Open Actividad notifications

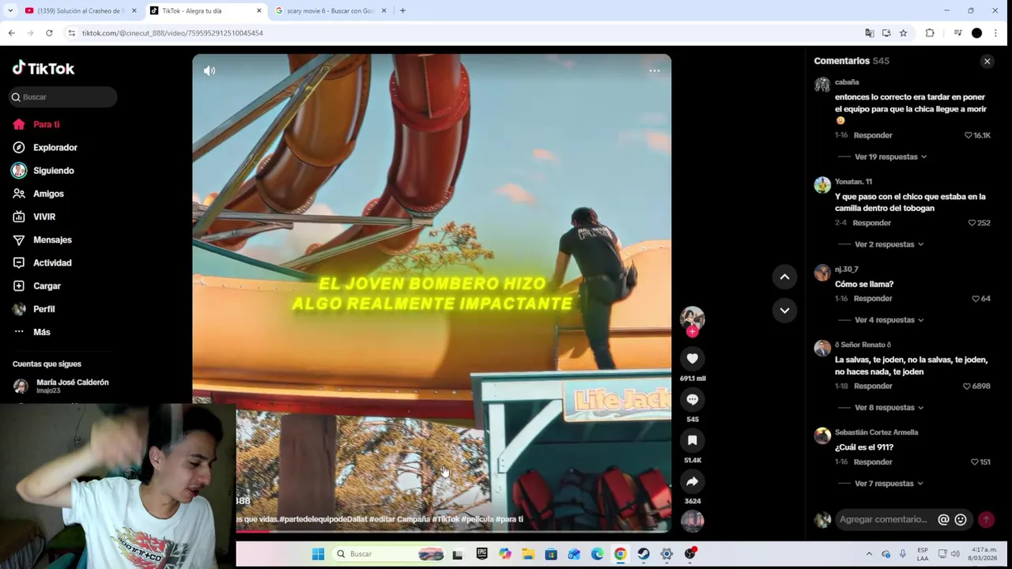point(42,263)
